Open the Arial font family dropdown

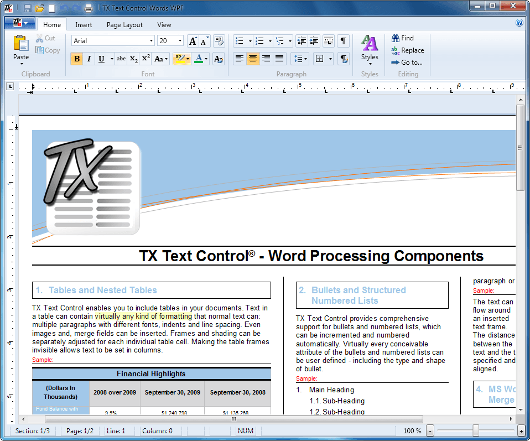(151, 41)
